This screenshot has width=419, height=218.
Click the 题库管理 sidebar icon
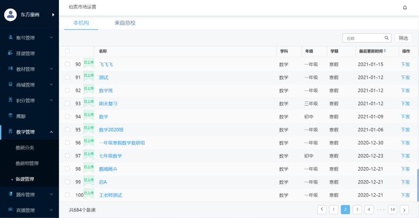point(10,194)
